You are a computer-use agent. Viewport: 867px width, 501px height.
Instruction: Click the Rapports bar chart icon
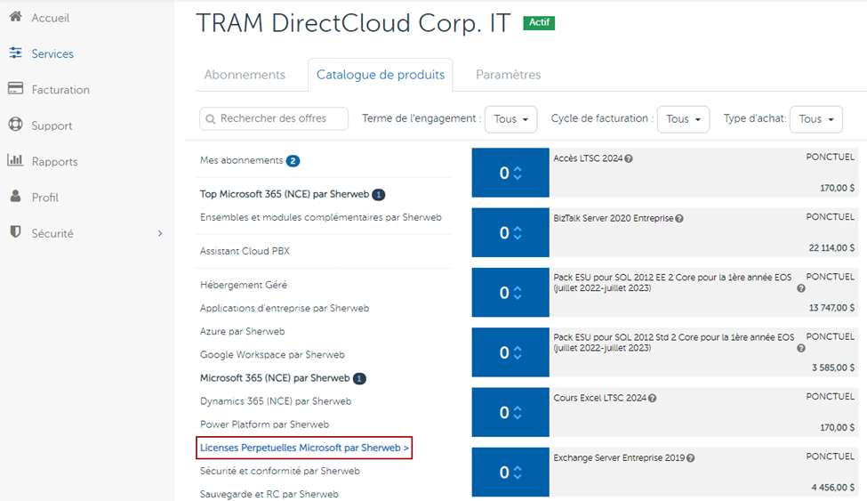tap(15, 160)
